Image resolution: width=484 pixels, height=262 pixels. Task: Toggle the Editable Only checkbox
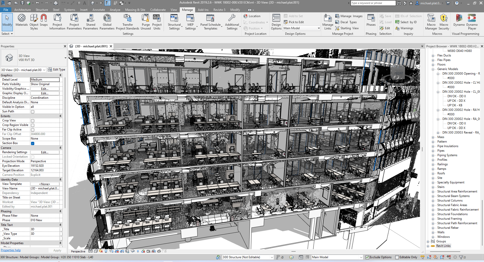point(397,257)
